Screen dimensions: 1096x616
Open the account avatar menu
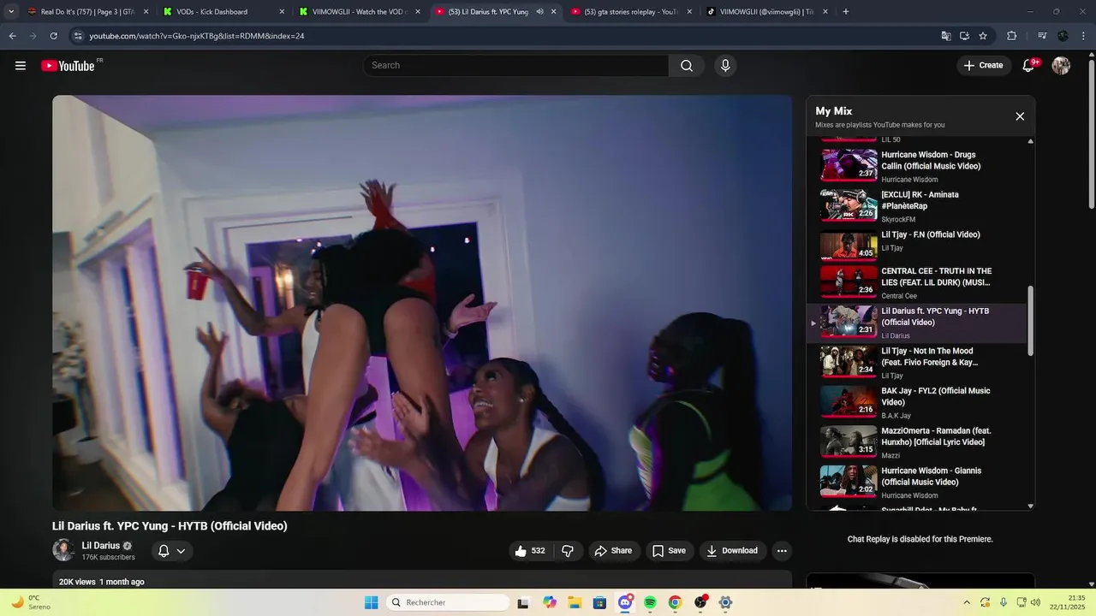click(x=1061, y=66)
